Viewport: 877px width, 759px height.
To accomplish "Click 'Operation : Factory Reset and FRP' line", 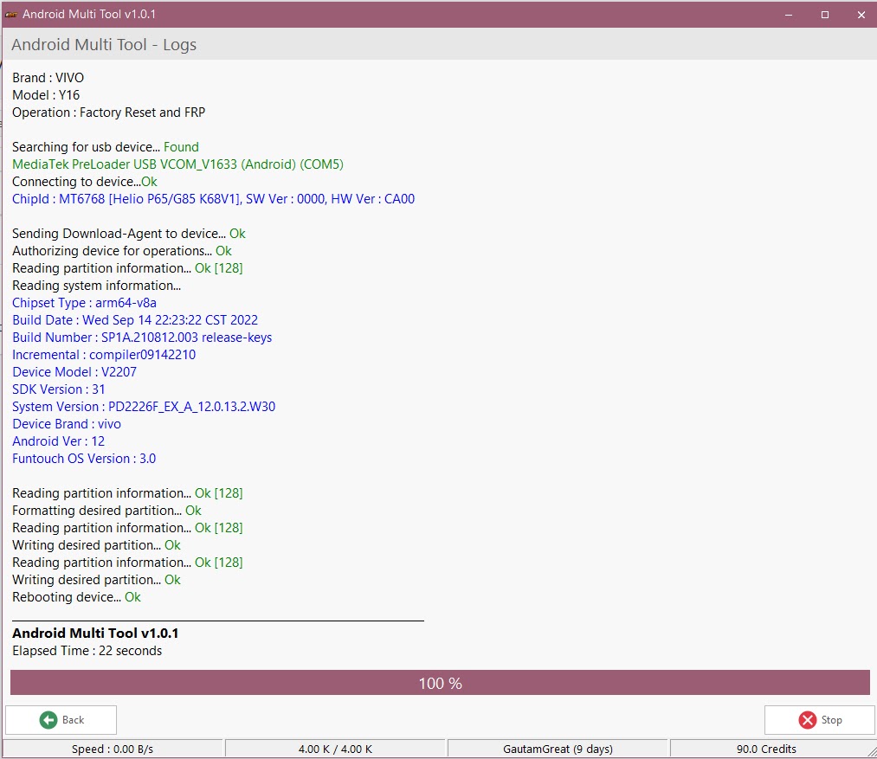I will pyautogui.click(x=108, y=113).
